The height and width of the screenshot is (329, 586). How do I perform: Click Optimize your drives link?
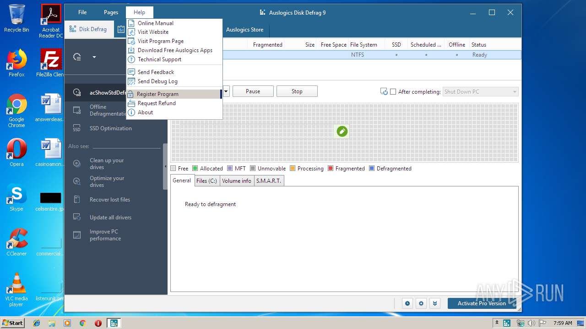click(x=107, y=181)
